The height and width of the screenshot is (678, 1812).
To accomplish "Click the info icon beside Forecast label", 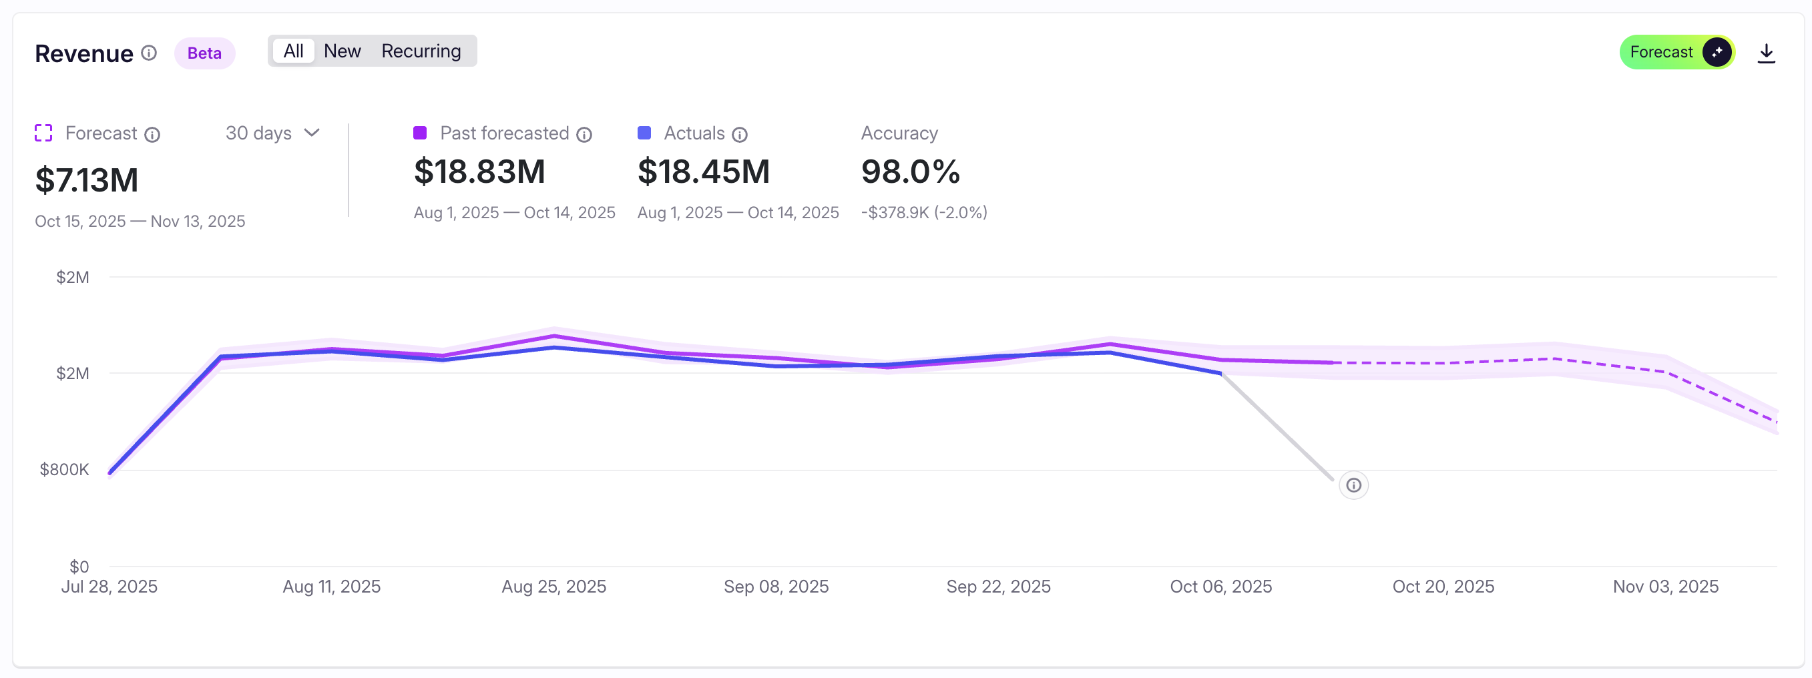I will click(152, 134).
